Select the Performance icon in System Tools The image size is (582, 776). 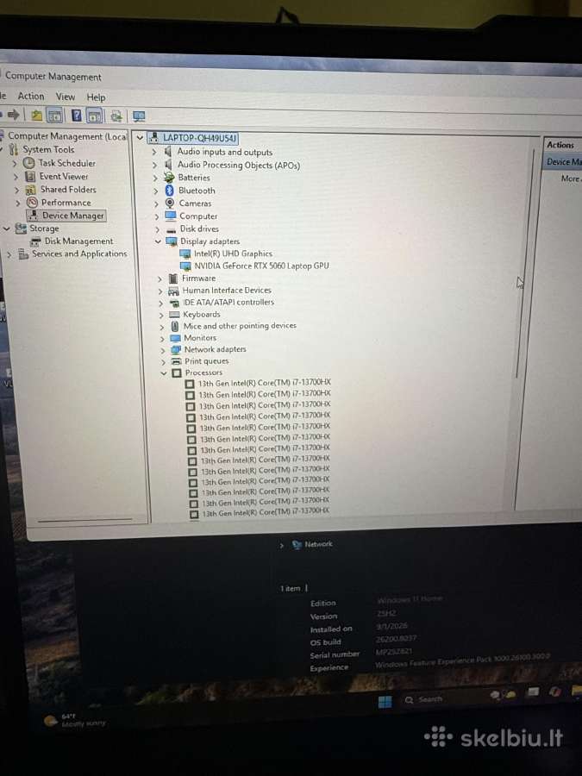[x=32, y=203]
